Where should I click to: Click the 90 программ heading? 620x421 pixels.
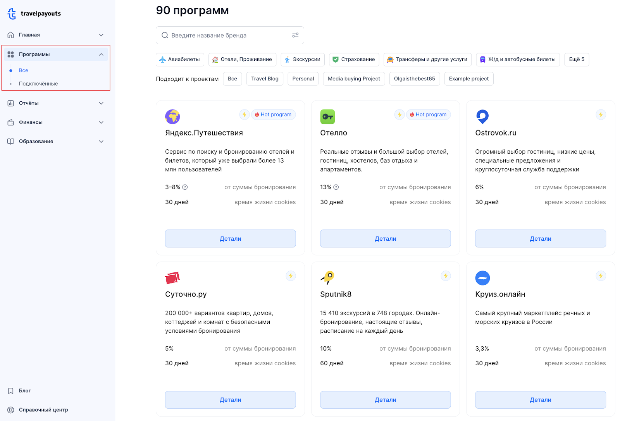point(193,10)
